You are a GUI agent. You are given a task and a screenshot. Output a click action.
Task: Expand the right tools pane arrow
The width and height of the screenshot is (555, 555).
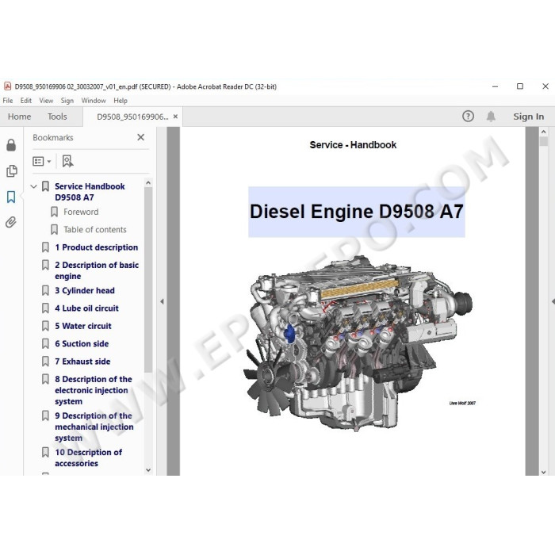pyautogui.click(x=553, y=301)
